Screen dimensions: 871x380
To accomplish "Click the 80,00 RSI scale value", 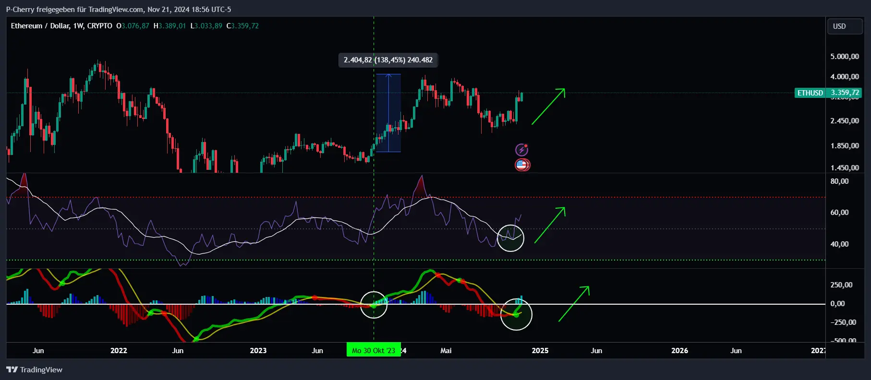I will click(x=839, y=181).
